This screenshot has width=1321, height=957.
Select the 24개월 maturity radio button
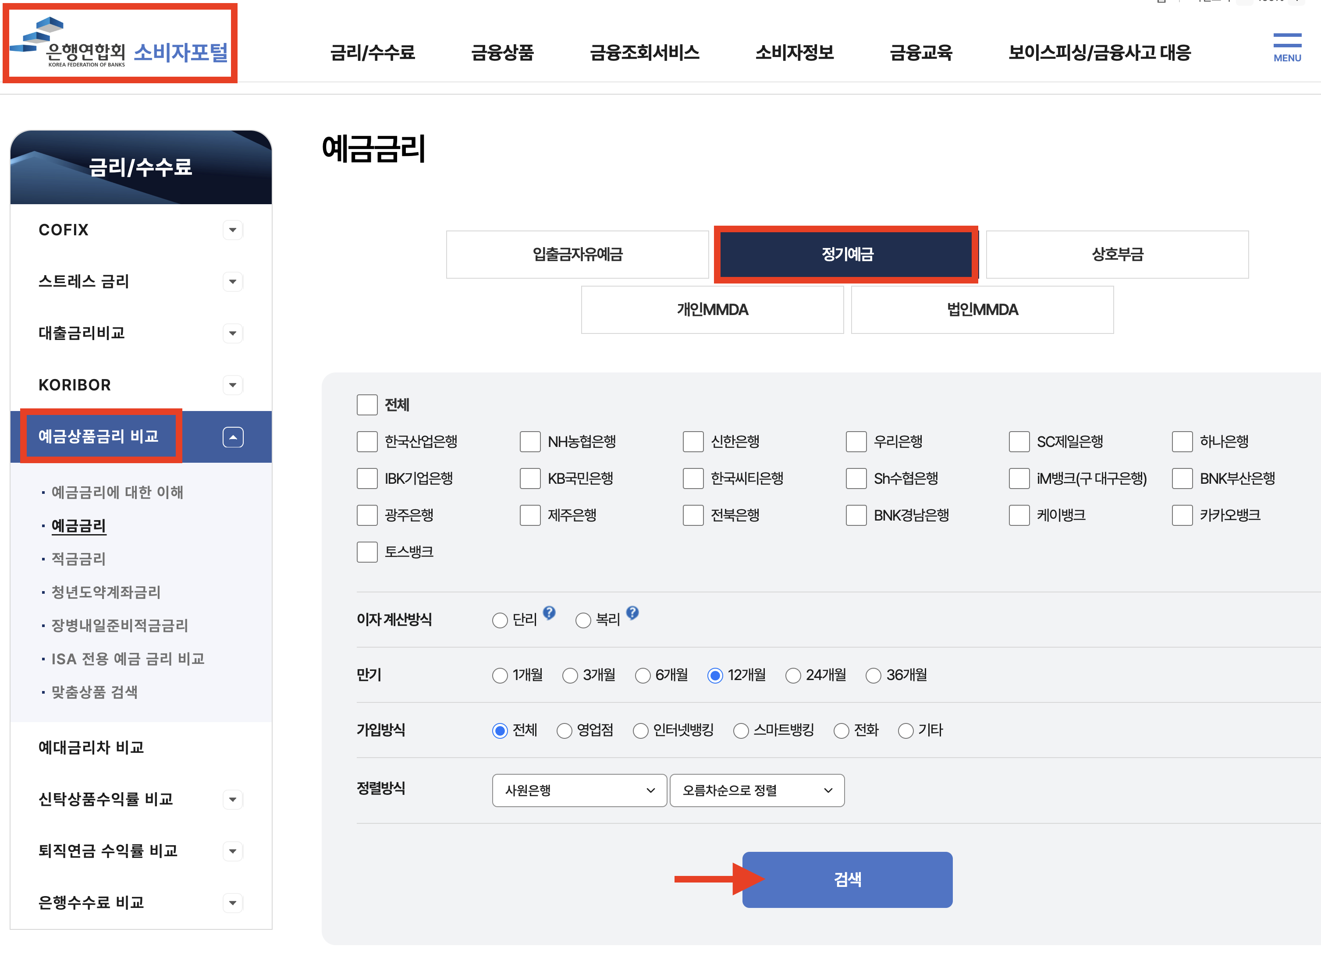pyautogui.click(x=793, y=676)
